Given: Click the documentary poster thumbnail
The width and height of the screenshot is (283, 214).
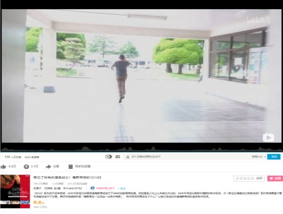Looking at the screenshot, I should point(15,191).
